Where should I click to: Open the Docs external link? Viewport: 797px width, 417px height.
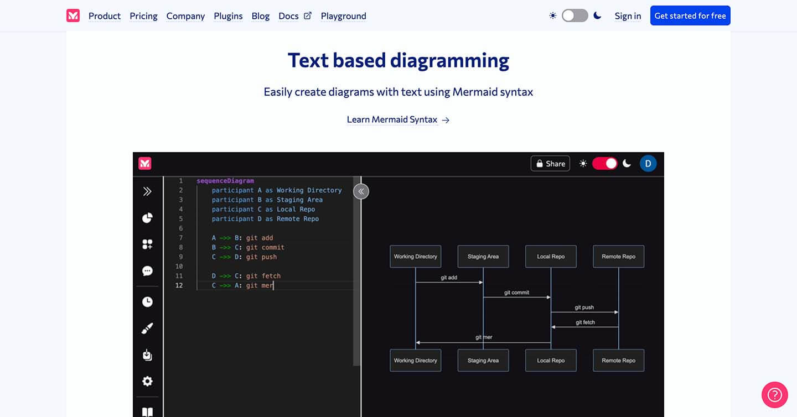[x=295, y=16]
